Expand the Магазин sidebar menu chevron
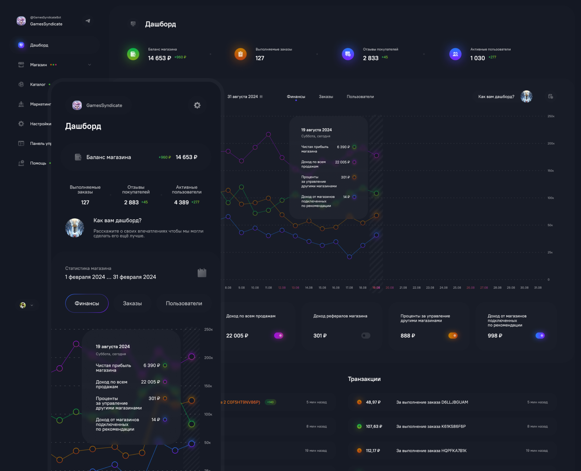581x471 pixels. pos(90,65)
